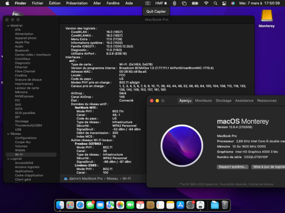Launch Safari from the Dock

pos(80,205)
